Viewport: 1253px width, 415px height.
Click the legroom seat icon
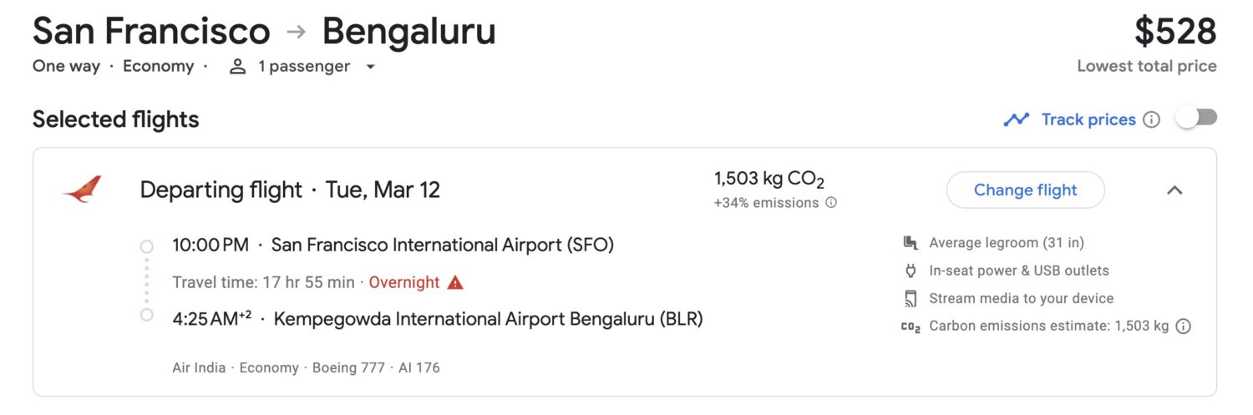pos(911,243)
